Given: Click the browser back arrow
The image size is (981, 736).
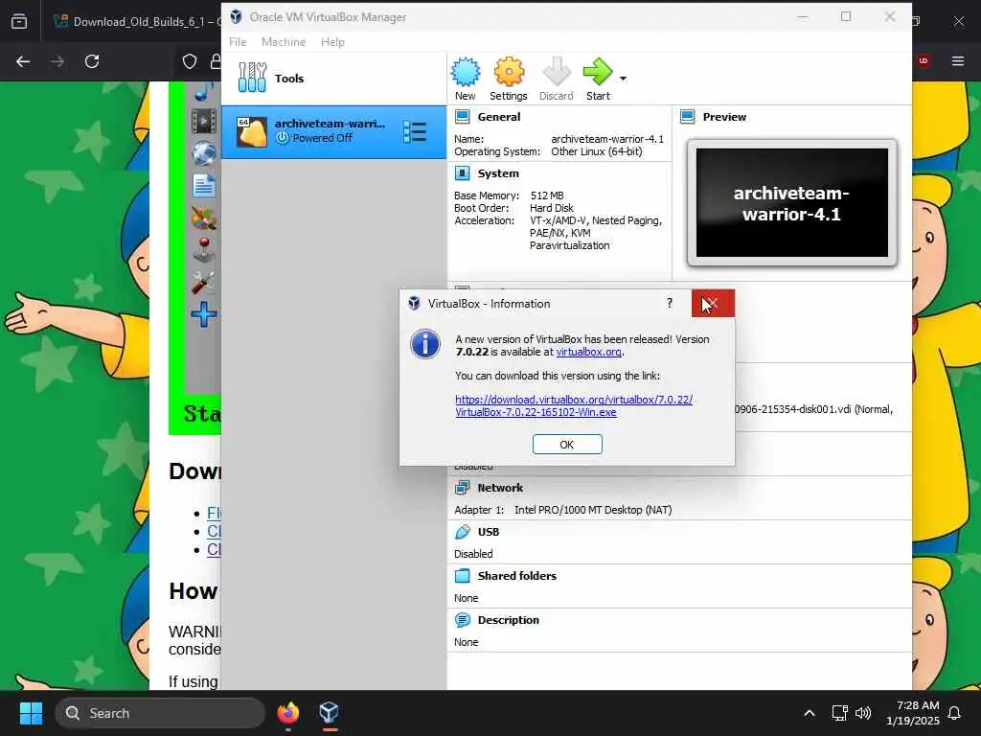Looking at the screenshot, I should 23,61.
